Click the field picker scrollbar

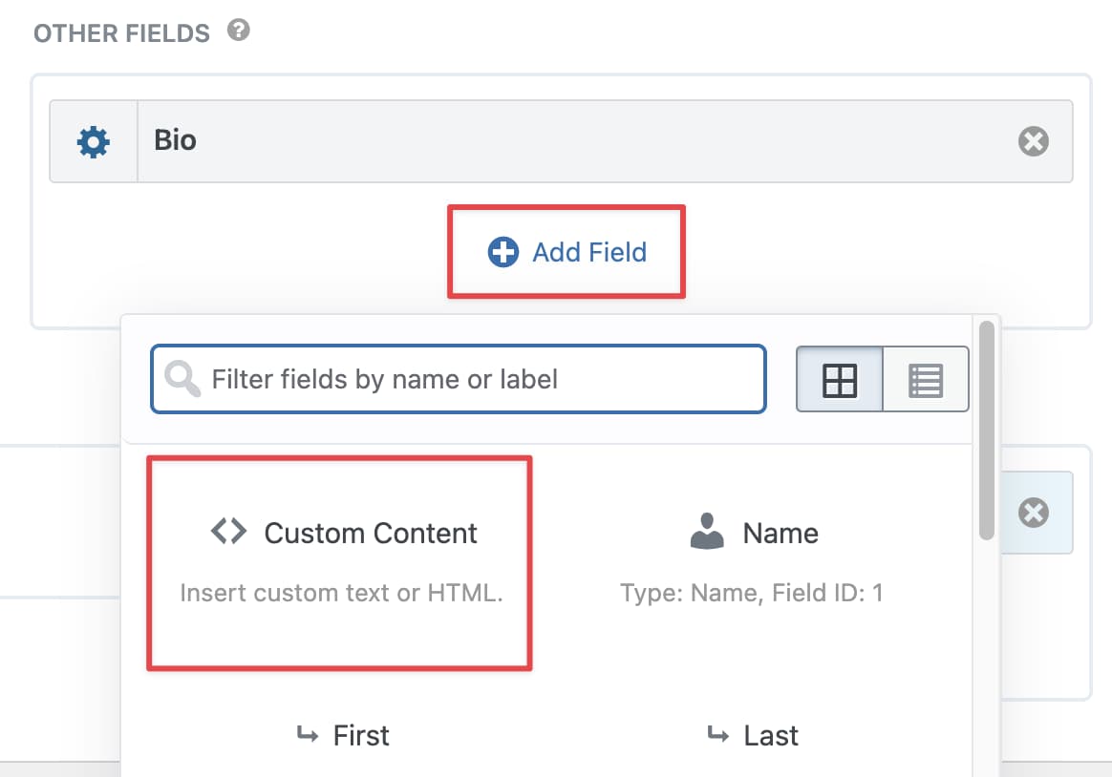pos(986,430)
